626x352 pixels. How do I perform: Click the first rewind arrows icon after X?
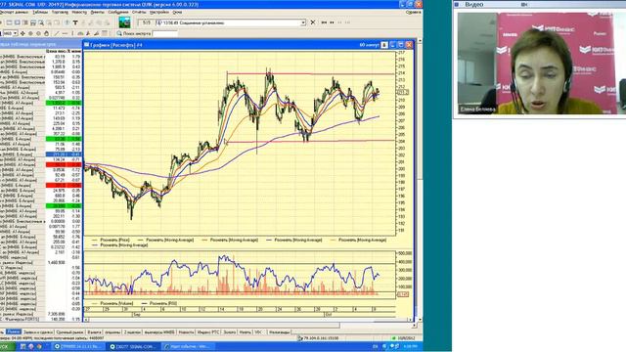click(324, 22)
